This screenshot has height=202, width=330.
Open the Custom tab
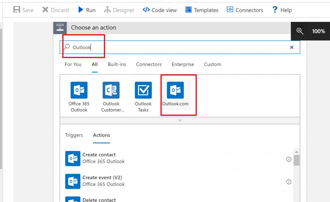(213, 64)
